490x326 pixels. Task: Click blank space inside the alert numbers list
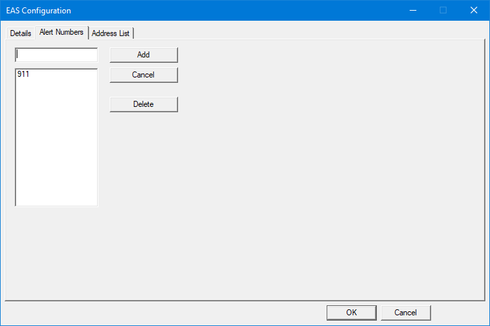tap(56, 147)
